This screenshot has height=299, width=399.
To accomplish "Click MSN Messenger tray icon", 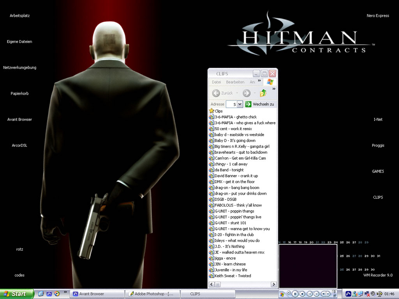I will [x=355, y=294].
